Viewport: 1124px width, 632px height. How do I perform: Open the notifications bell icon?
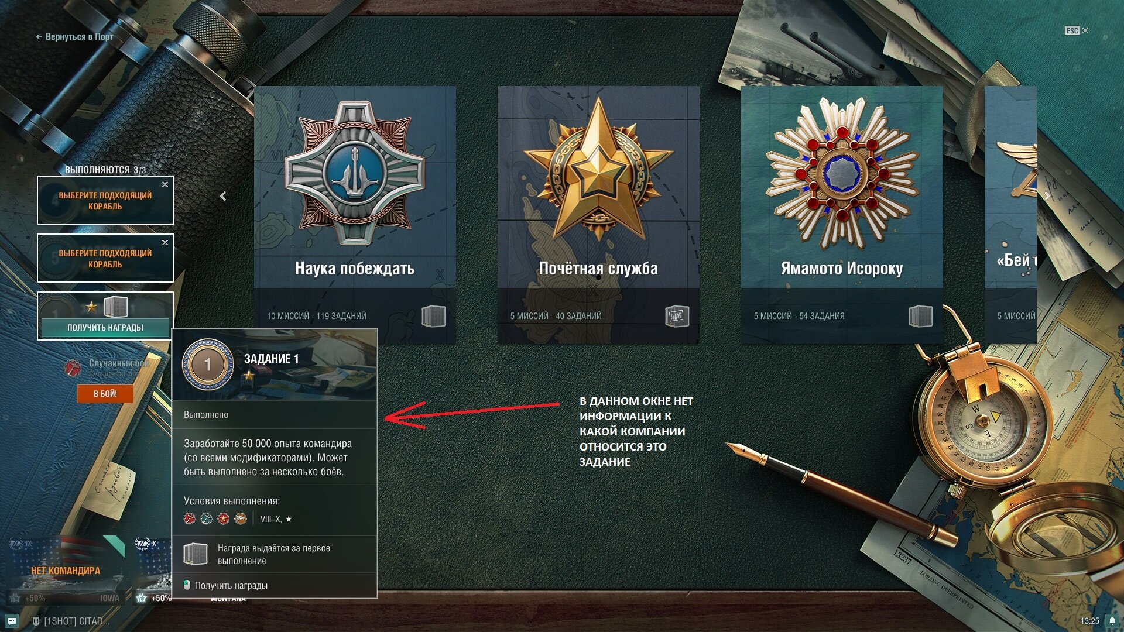(1112, 621)
